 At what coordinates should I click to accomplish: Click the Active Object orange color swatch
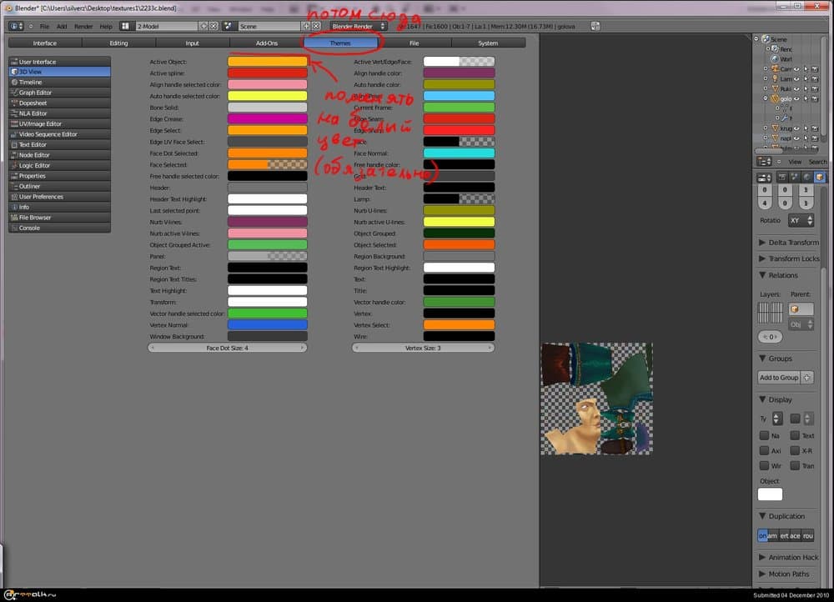coord(268,62)
